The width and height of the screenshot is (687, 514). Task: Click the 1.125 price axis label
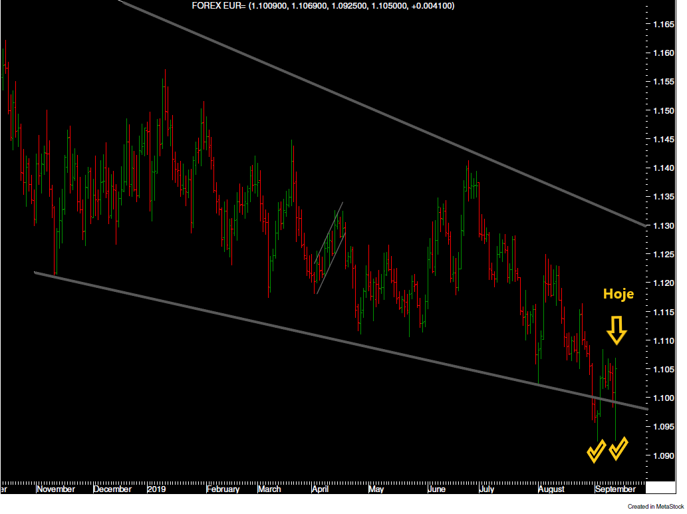coord(664,255)
